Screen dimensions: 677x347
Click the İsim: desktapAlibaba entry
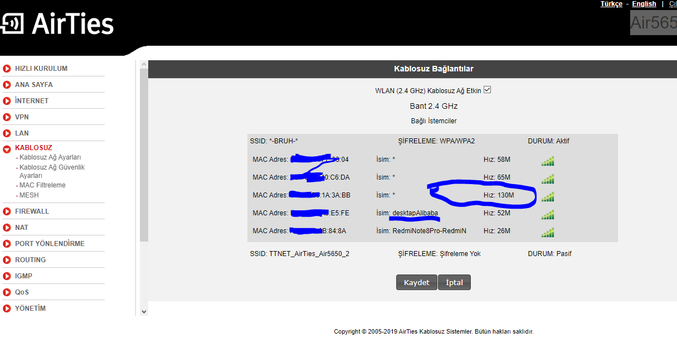point(407,213)
